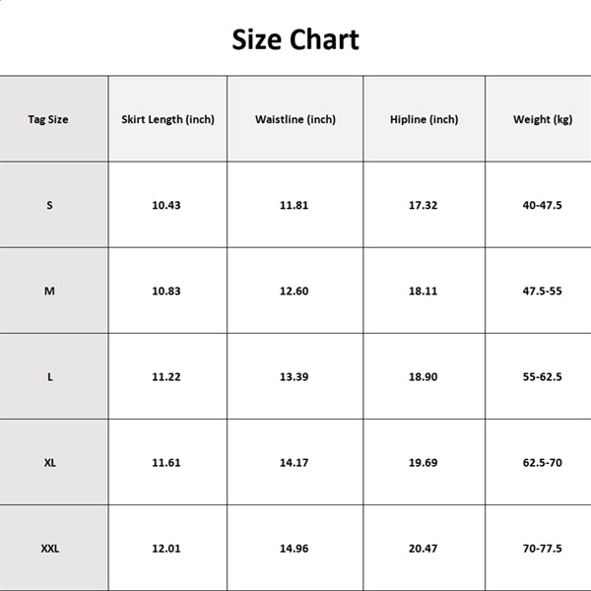Click skirt length value 11.61
591x591 pixels.
[x=166, y=463]
